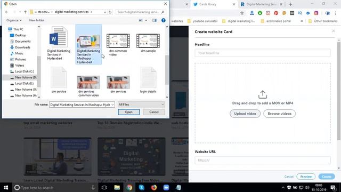
Task: Open the All Files type dropdown
Action: (141, 105)
